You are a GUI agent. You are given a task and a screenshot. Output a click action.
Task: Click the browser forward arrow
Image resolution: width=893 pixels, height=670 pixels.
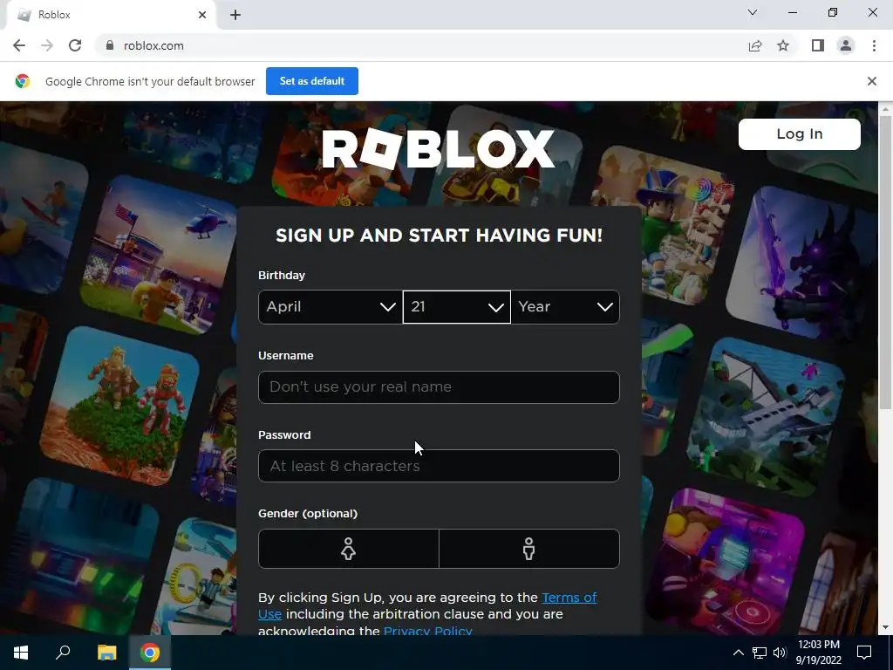coord(47,45)
